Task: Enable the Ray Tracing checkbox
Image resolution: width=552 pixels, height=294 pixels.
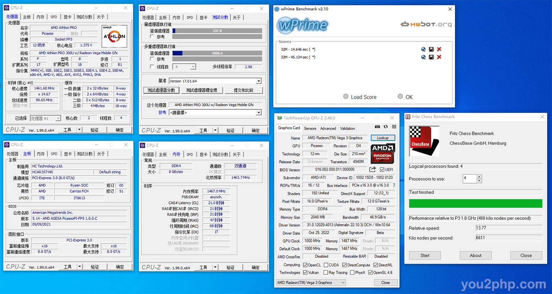Action: (x=325, y=272)
